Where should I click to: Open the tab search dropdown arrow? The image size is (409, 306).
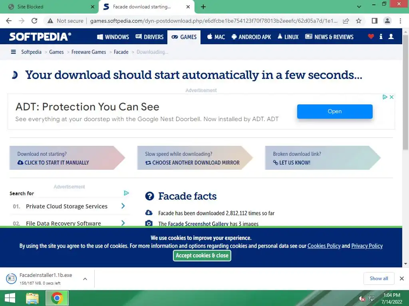coord(359,7)
